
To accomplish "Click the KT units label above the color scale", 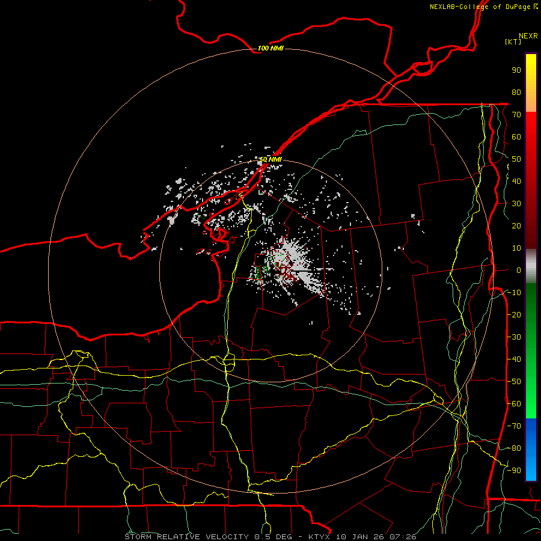I will click(x=513, y=41).
